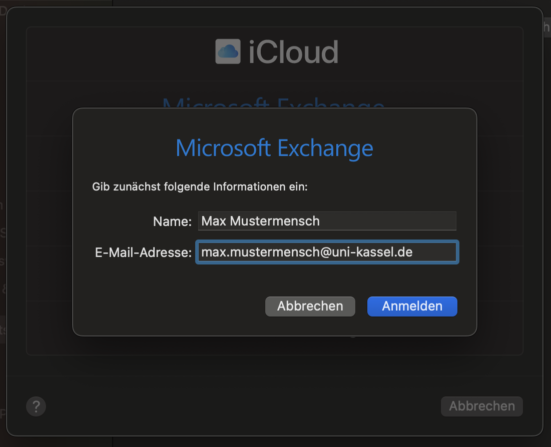Click the dimmed account list panel below the dialog
Viewport: 551px width, 447px height.
[x=274, y=345]
